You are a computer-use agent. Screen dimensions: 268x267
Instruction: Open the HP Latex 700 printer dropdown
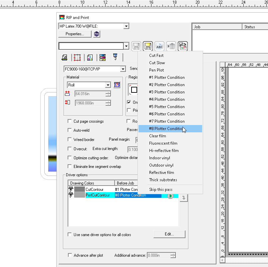(126, 26)
